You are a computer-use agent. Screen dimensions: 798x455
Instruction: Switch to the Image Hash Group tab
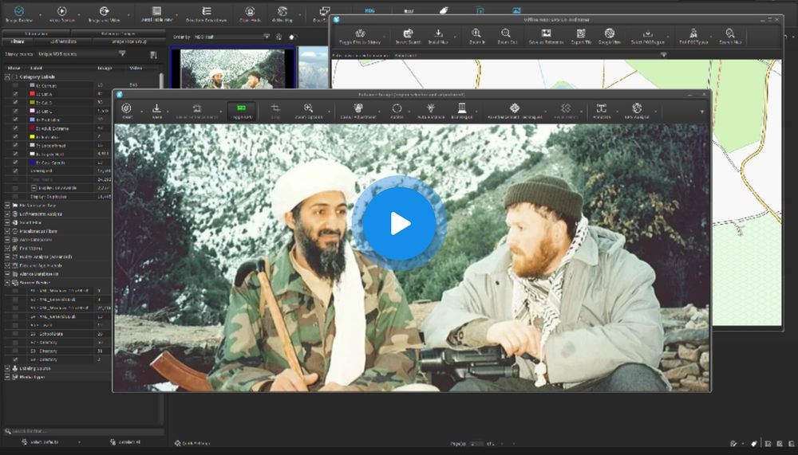click(129, 41)
